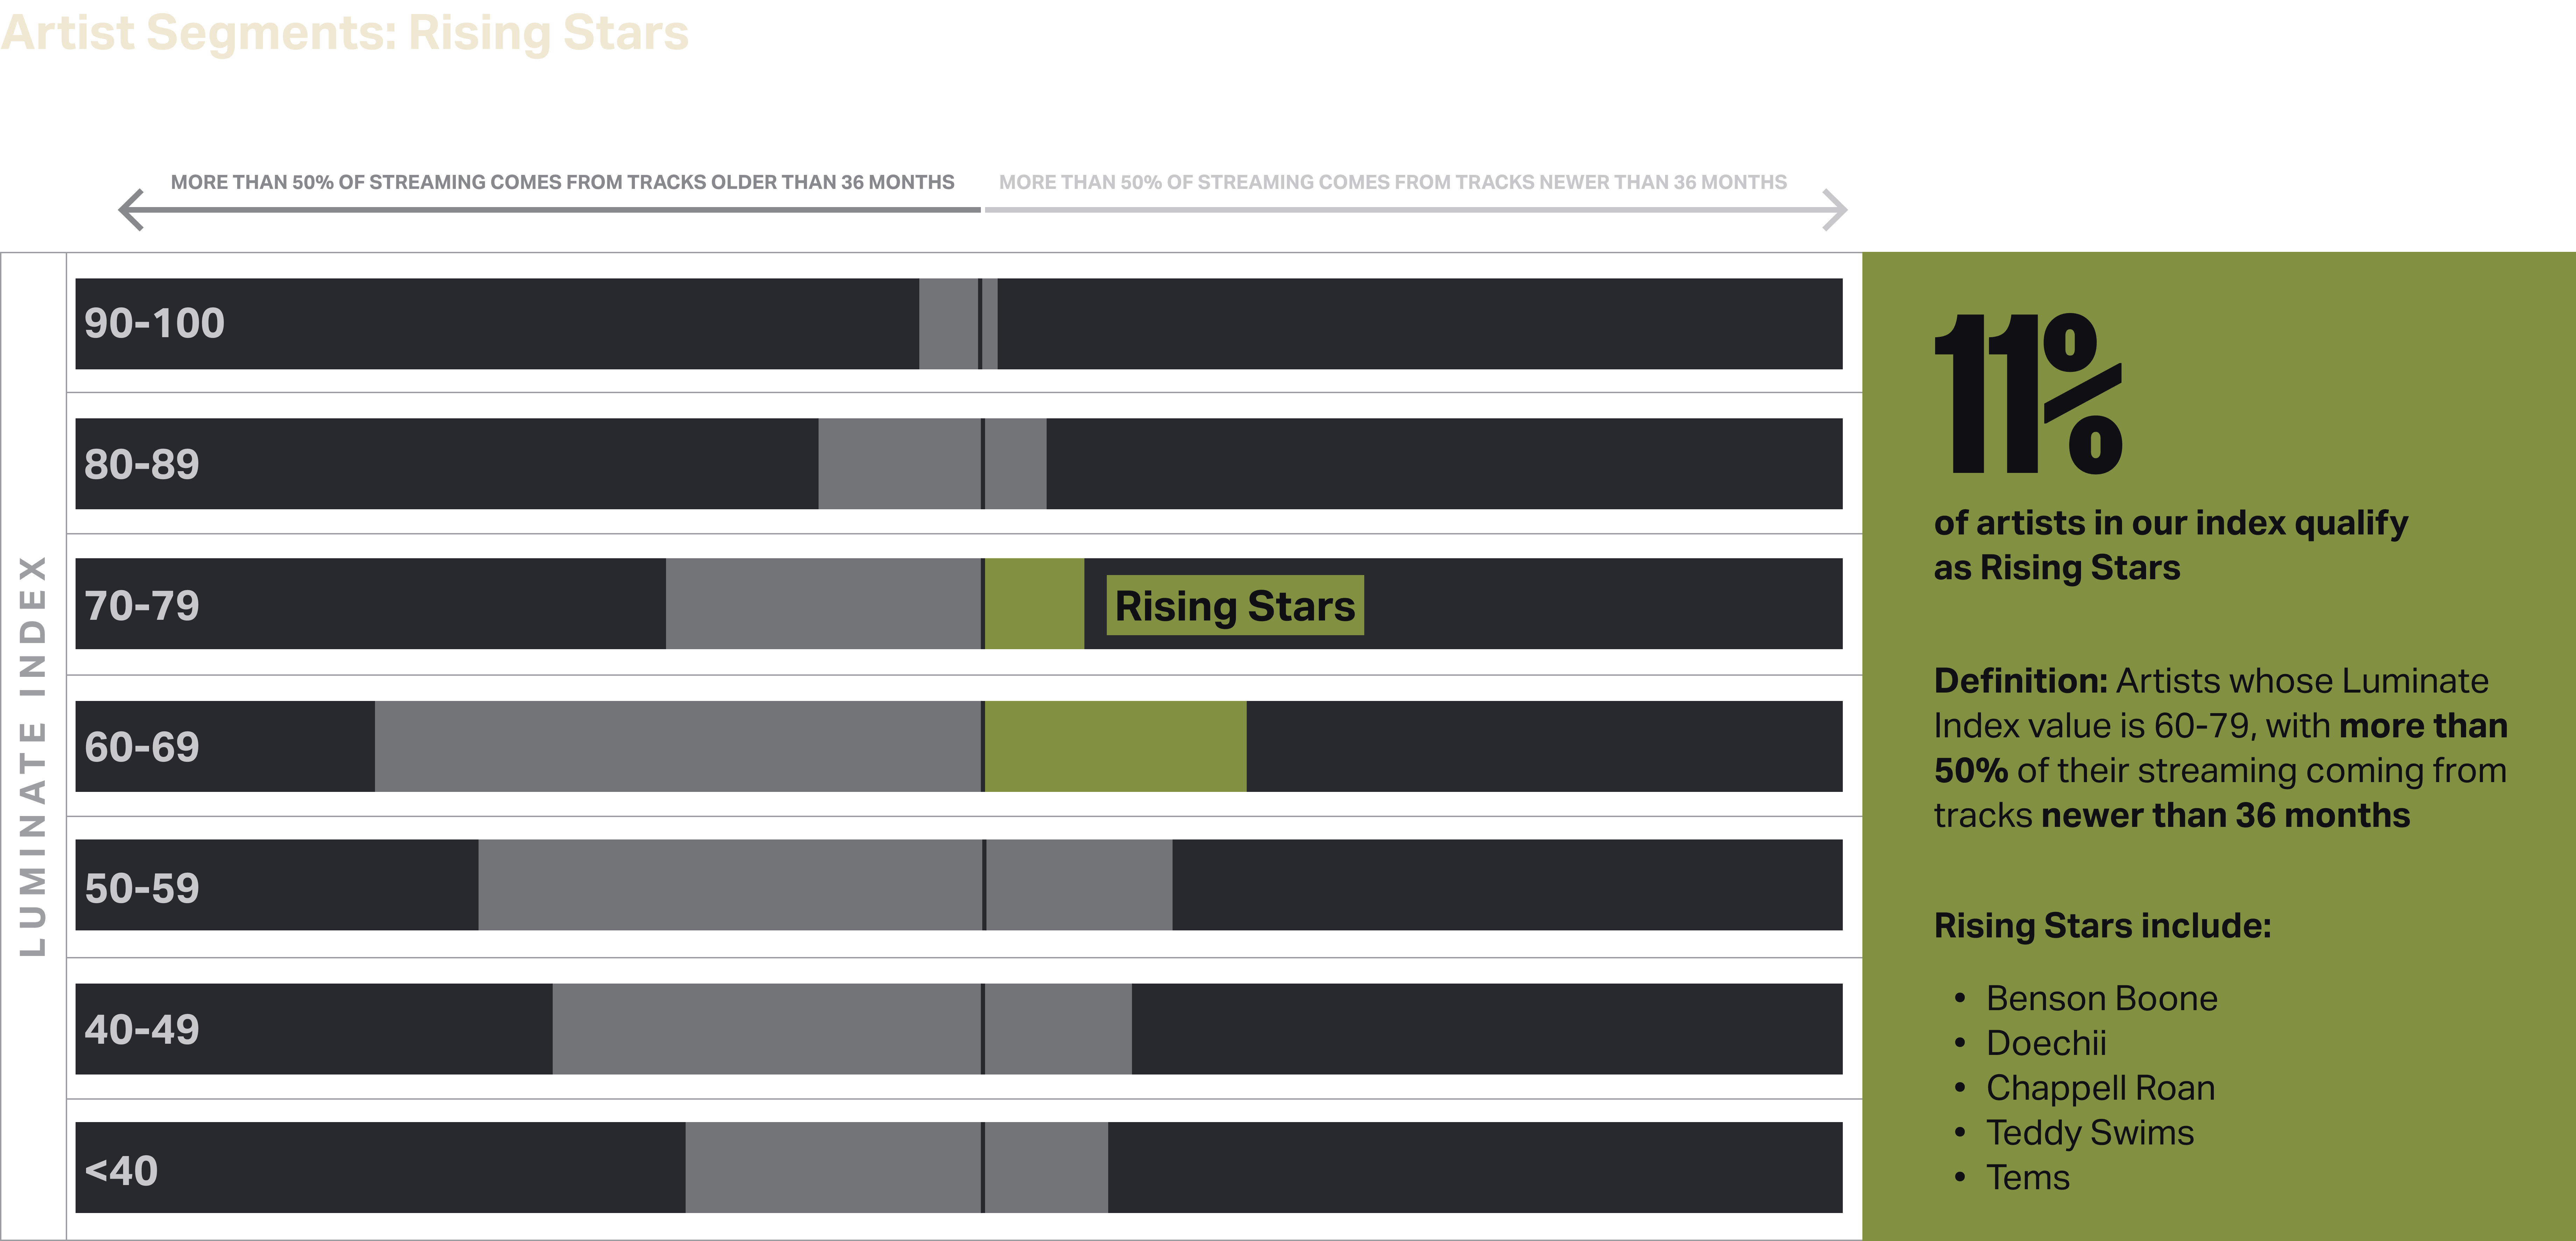Click the left-pointing arrowhead above the chart

point(131,210)
